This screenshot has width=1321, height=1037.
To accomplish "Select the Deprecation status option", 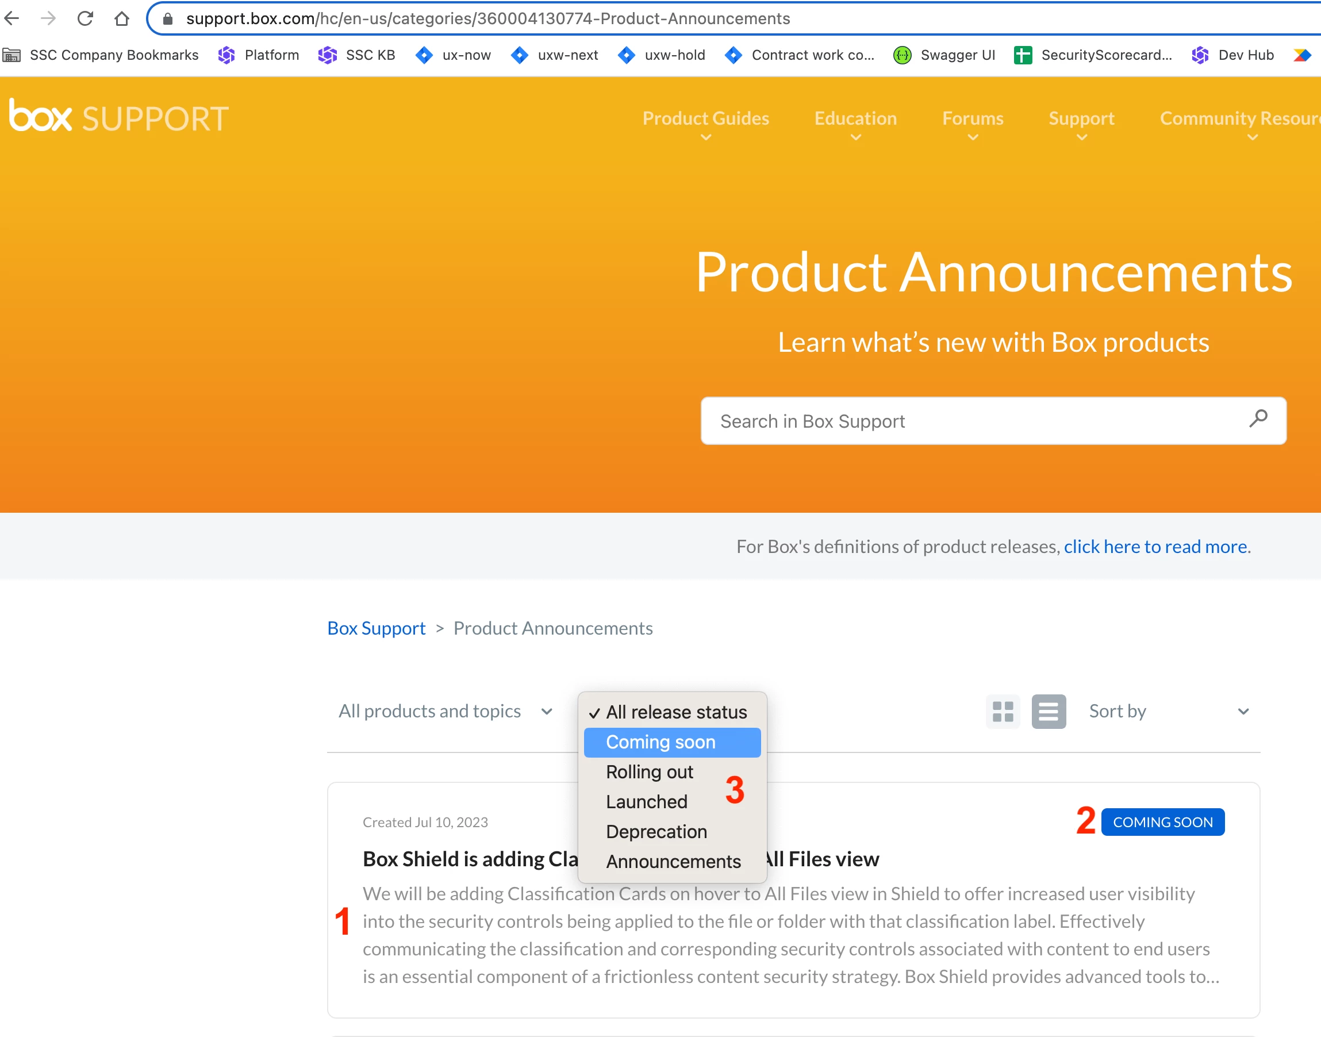I will pyautogui.click(x=656, y=831).
